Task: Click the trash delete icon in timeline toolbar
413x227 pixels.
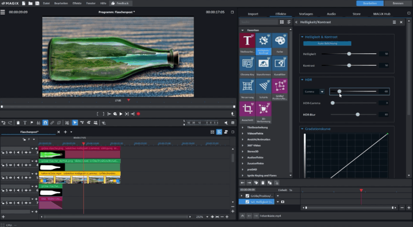Action: point(18,122)
